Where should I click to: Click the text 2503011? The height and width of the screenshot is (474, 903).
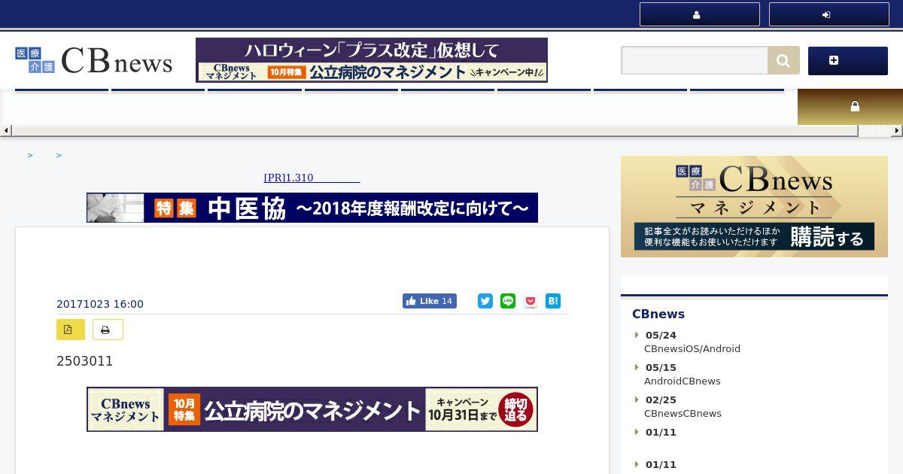click(x=85, y=361)
